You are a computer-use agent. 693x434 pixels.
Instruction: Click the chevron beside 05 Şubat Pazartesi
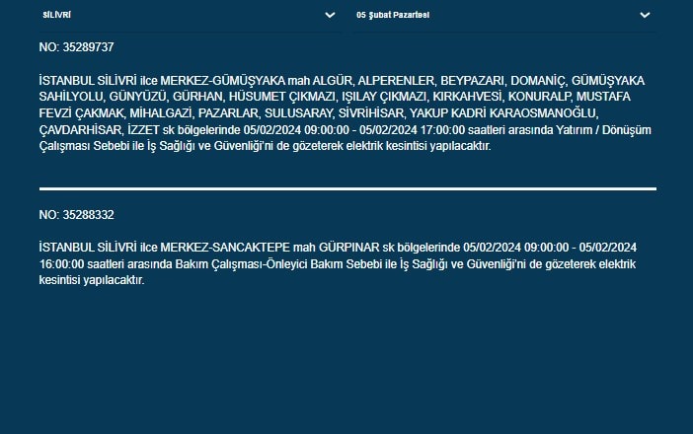click(645, 16)
